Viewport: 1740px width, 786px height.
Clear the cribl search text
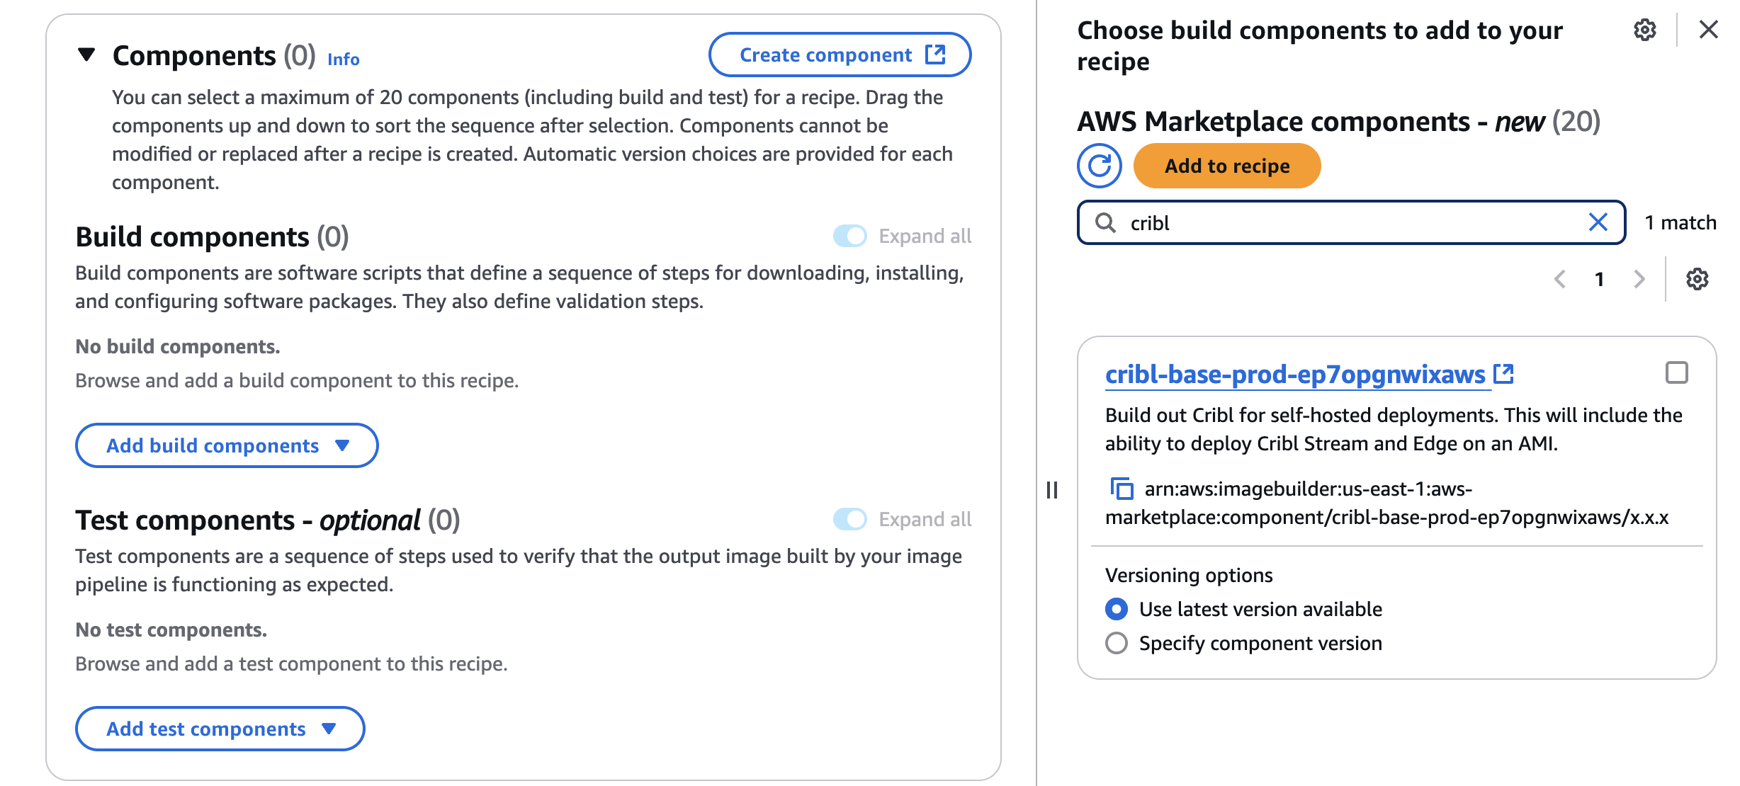coord(1598,222)
